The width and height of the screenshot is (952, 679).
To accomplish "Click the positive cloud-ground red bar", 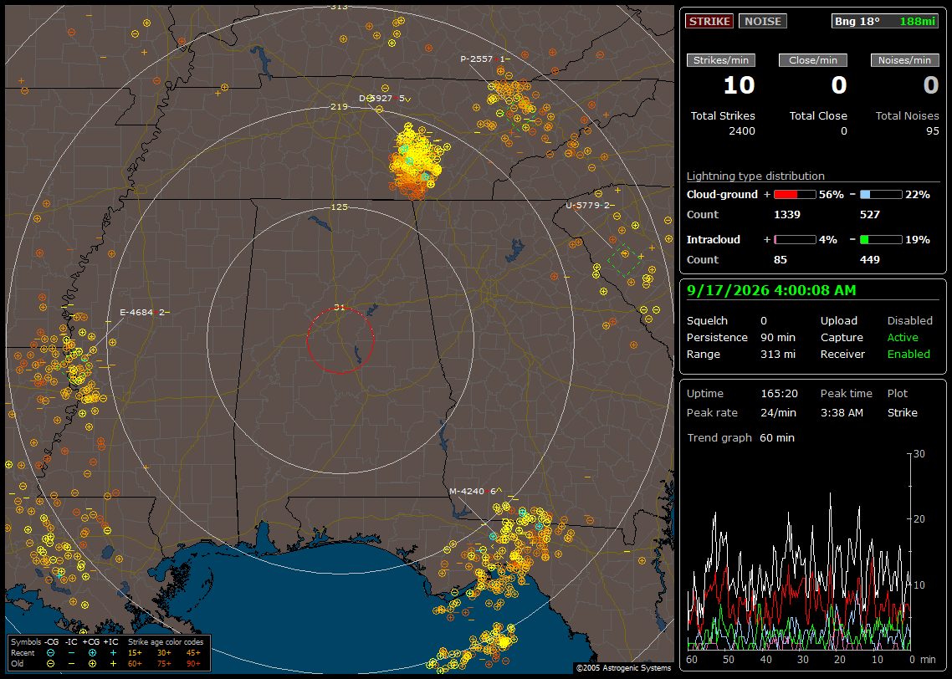I will coord(795,195).
